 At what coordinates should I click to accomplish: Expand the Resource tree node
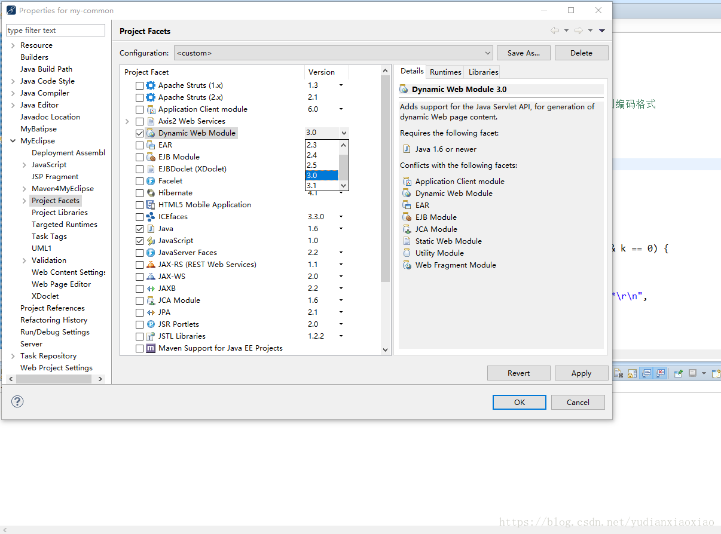(13, 45)
